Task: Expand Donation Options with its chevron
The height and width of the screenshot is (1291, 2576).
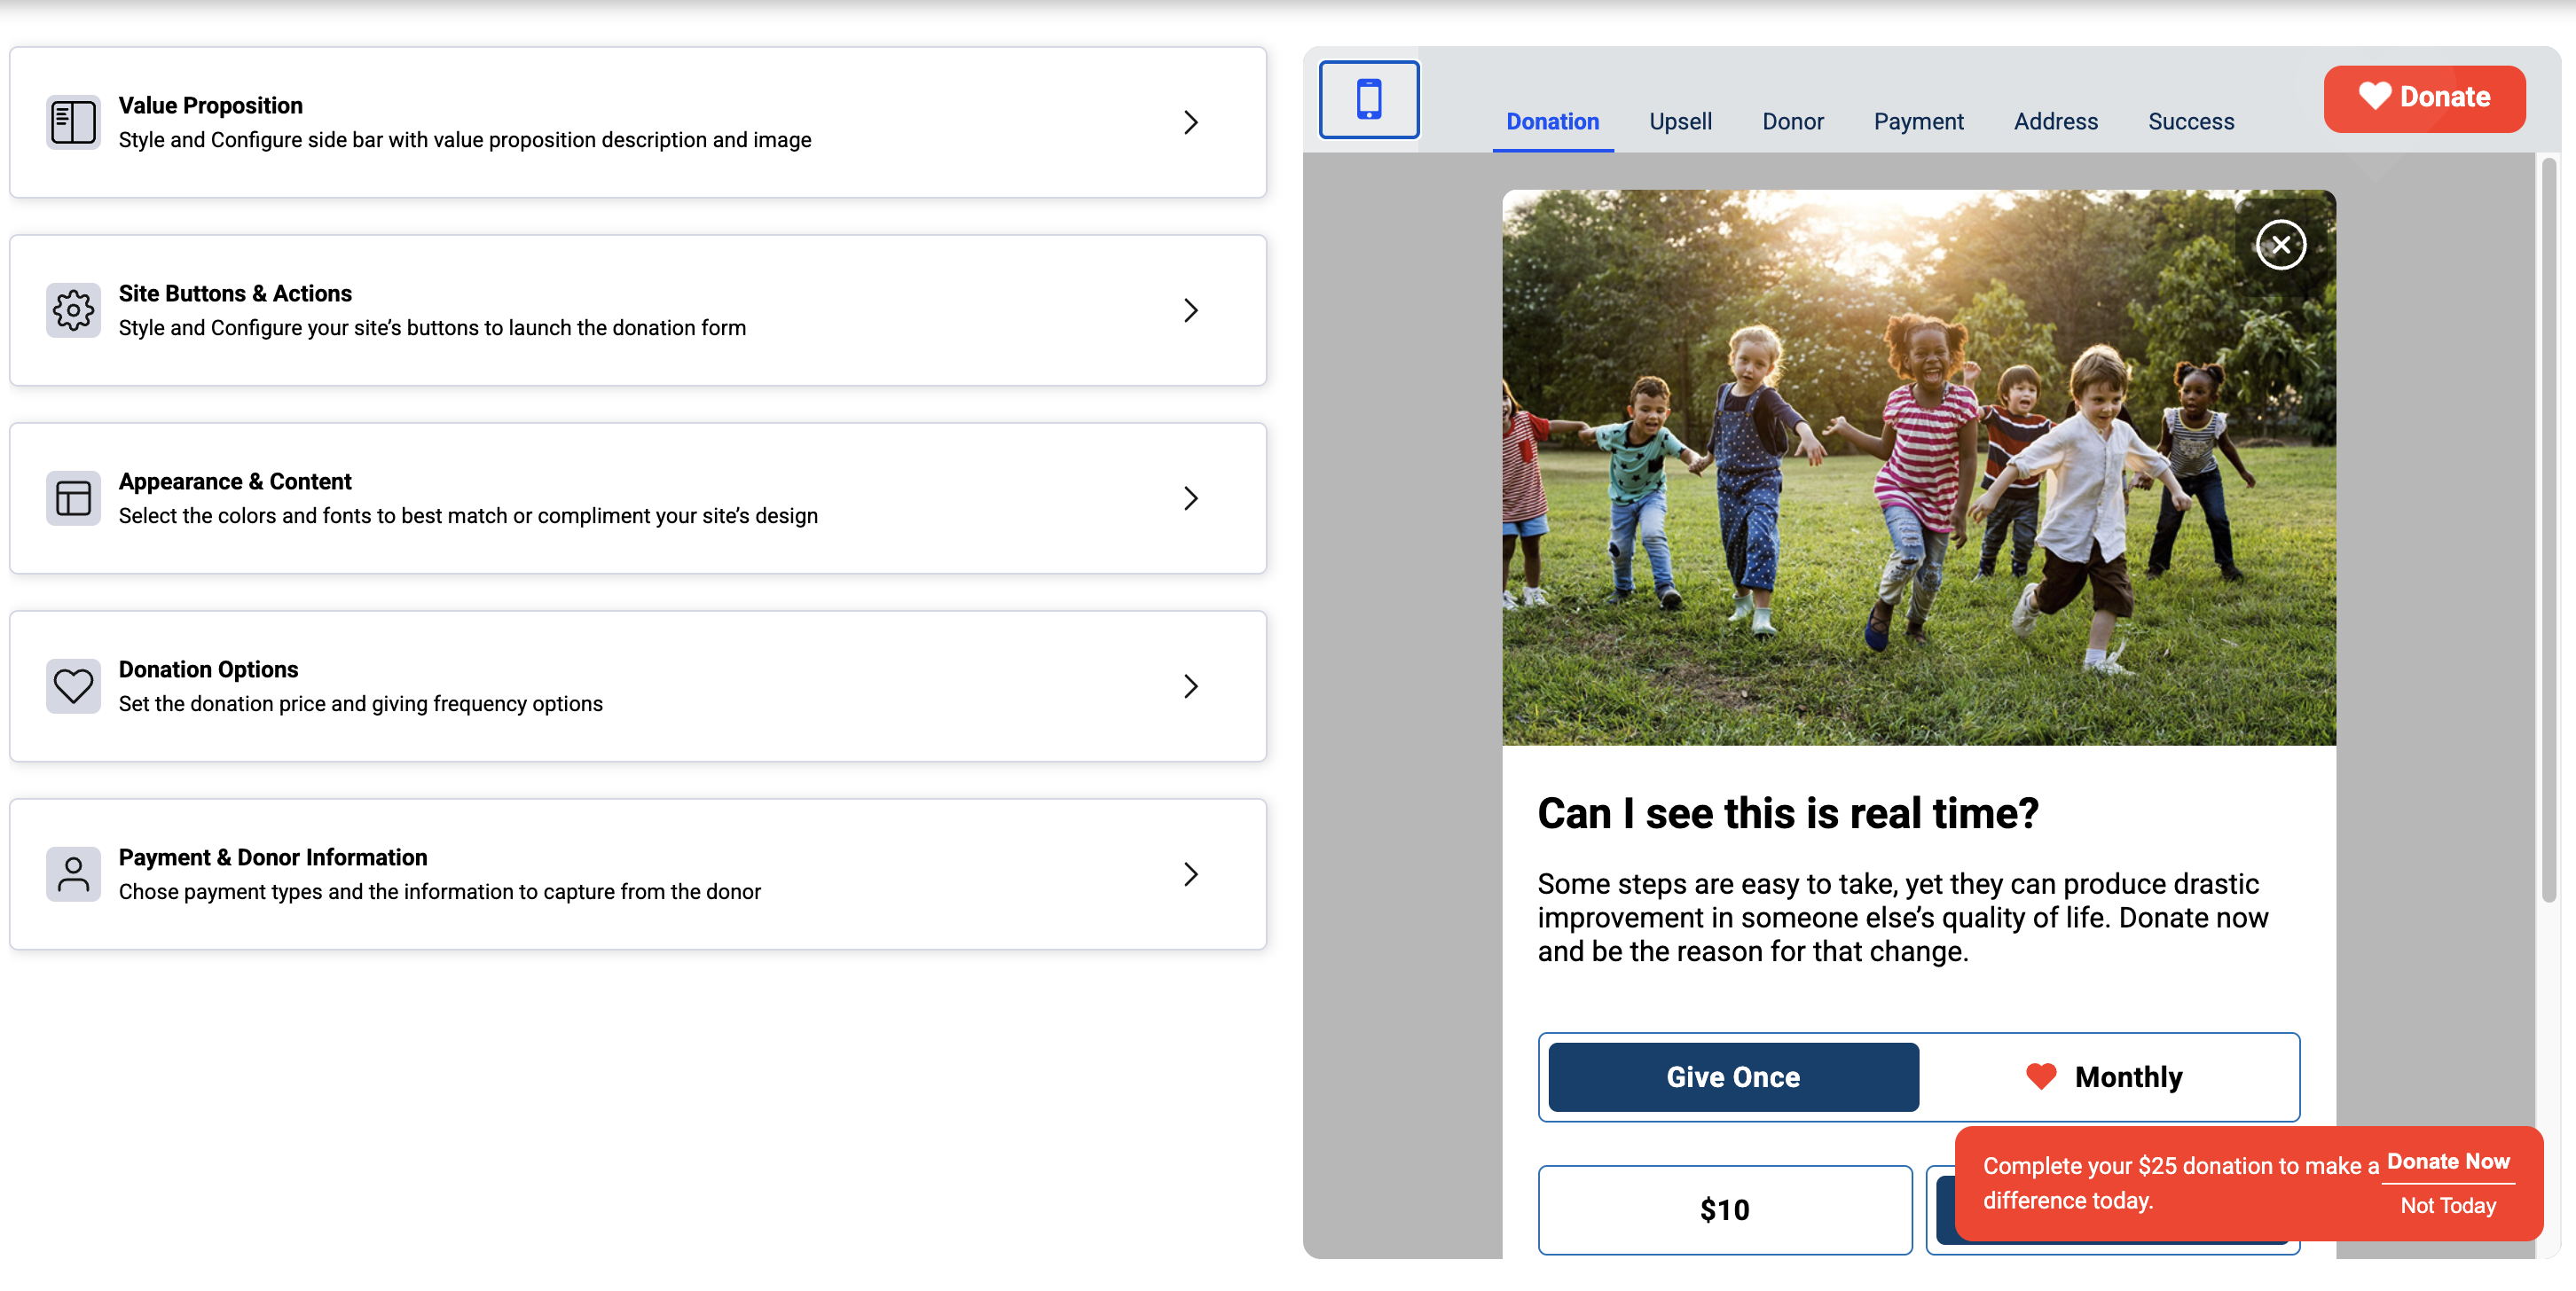Action: click(1190, 685)
